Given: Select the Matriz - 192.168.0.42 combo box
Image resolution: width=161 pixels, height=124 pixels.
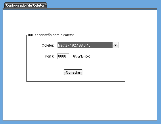Looking at the screenshot, I should (x=88, y=45).
